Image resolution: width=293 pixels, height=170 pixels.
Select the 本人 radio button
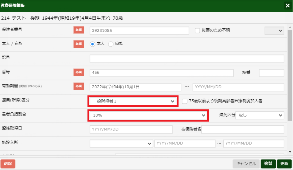point(92,44)
